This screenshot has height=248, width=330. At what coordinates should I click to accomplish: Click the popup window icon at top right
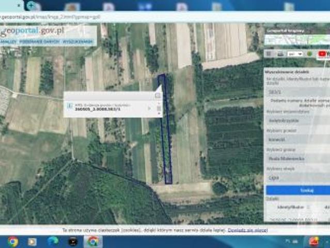tap(158, 96)
